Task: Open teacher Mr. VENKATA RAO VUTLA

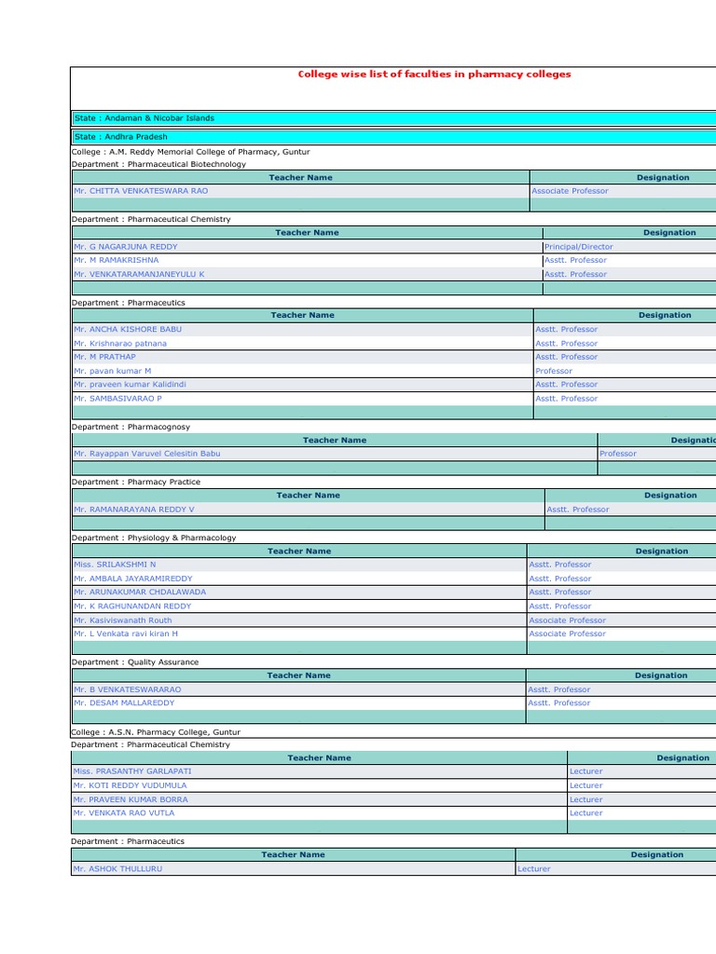Action: 124,813
